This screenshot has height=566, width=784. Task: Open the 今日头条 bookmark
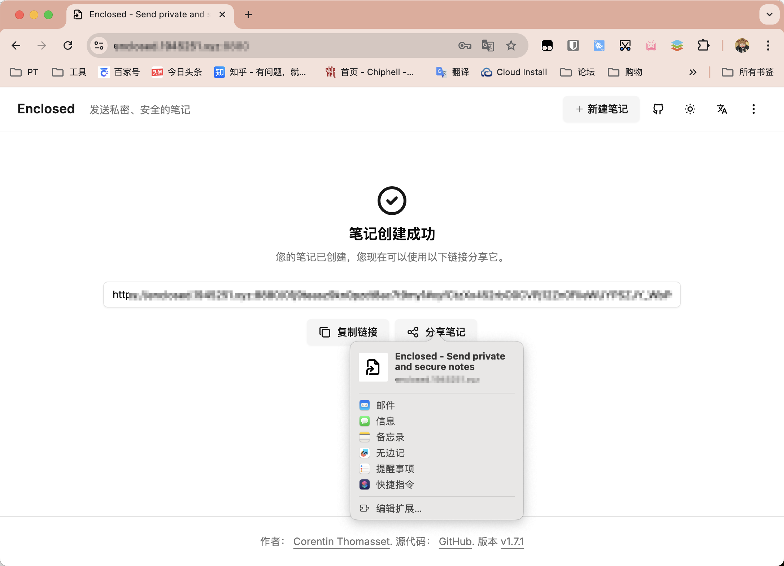coord(177,72)
